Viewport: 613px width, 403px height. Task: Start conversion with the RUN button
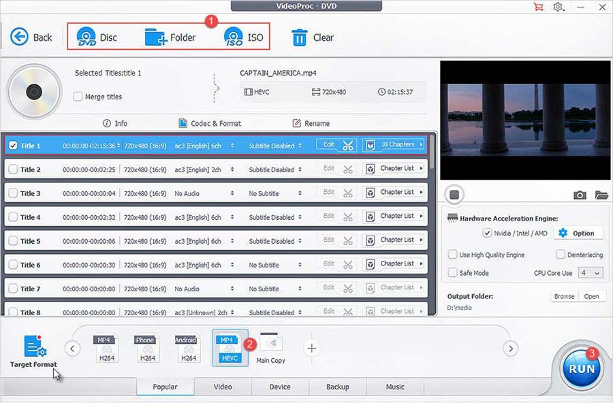click(x=582, y=368)
